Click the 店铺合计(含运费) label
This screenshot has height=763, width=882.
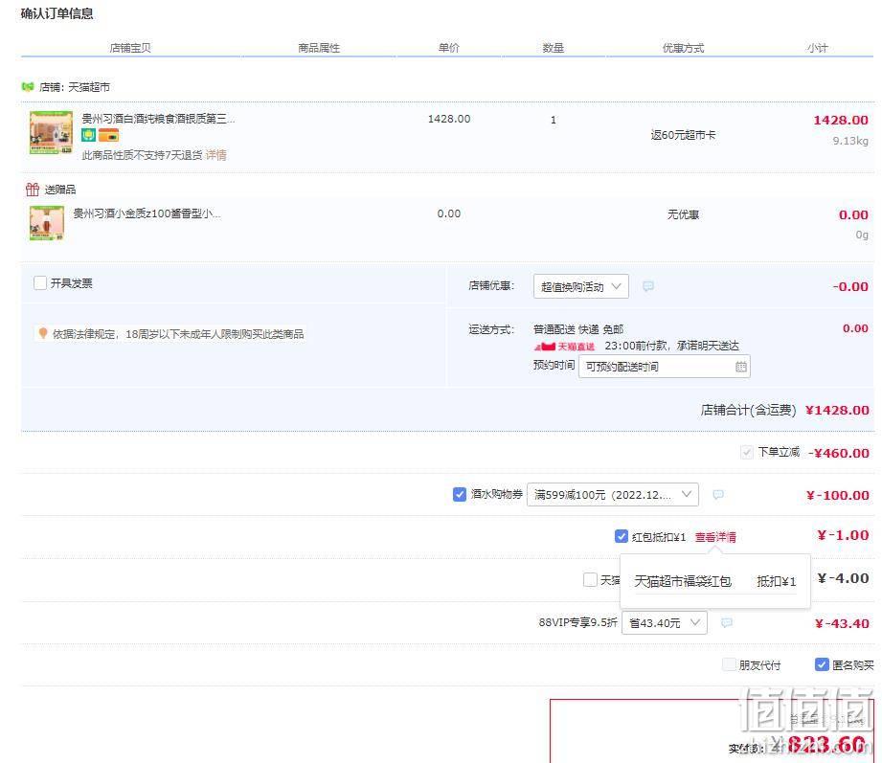(x=749, y=410)
